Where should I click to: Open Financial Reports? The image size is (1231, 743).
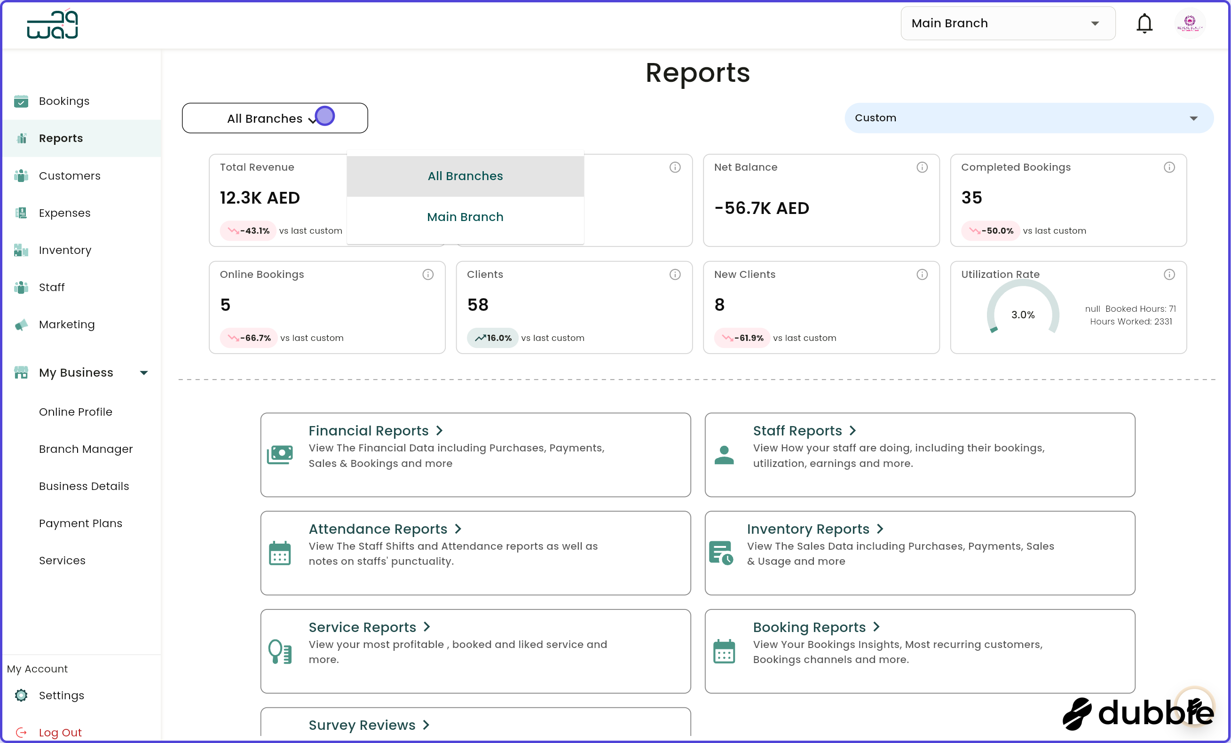[369, 430]
